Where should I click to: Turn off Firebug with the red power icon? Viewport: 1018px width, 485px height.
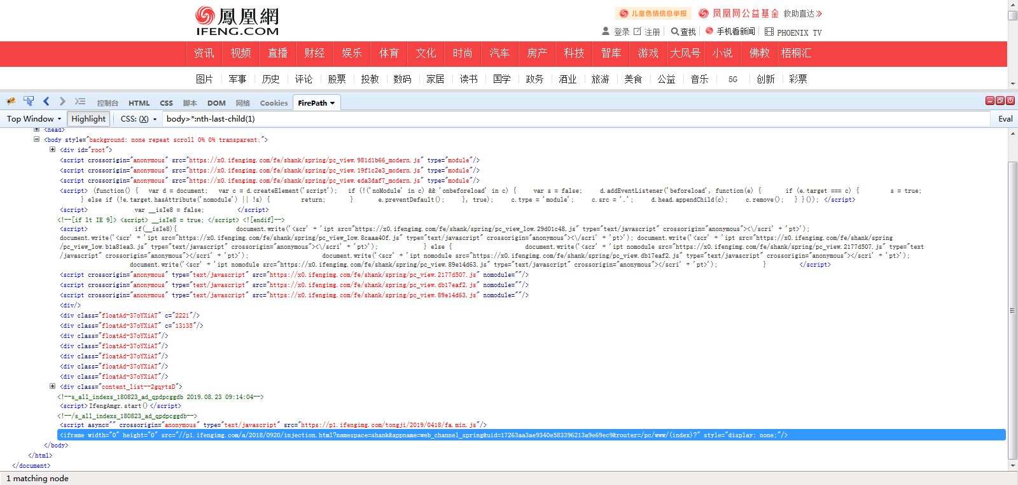(x=1010, y=101)
